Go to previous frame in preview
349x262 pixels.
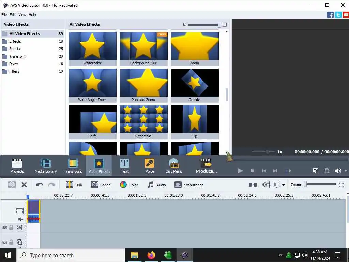[264, 171]
